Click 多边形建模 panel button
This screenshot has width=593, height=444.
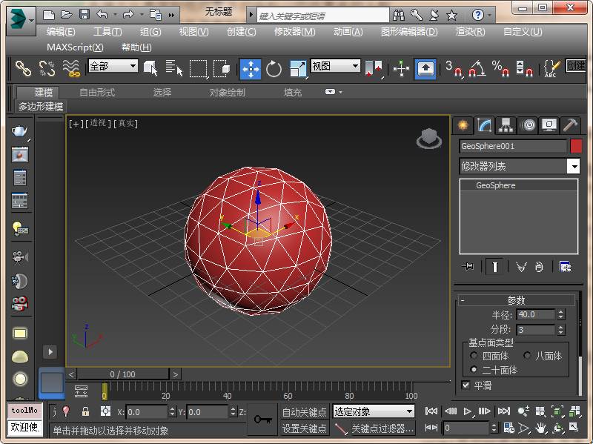(41, 107)
